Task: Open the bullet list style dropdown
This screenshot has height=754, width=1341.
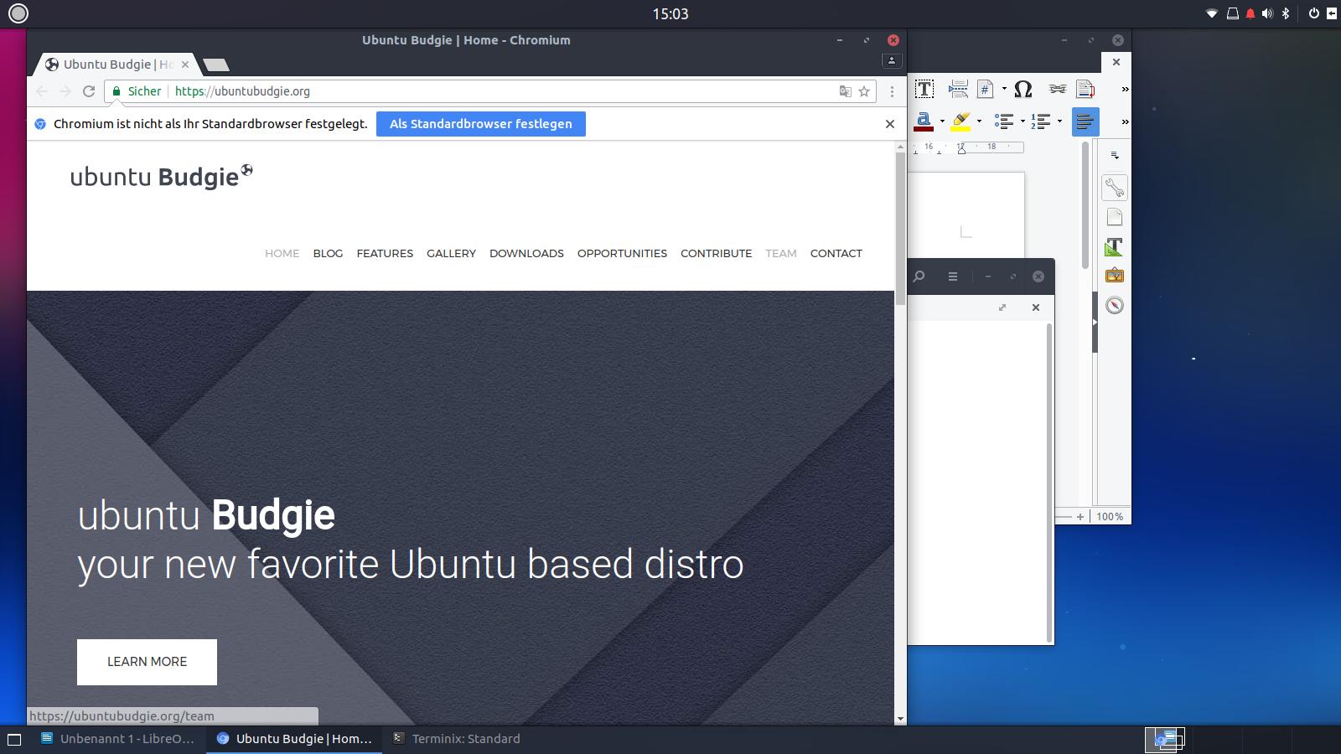Action: coord(1023,121)
